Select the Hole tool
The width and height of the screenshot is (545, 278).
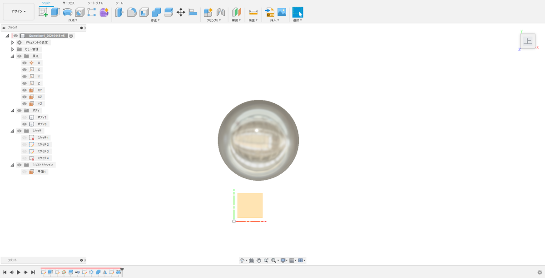pos(79,12)
